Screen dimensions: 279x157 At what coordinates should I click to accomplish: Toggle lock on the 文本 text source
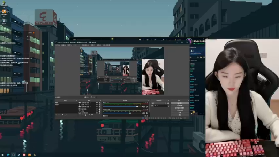click(x=99, y=105)
